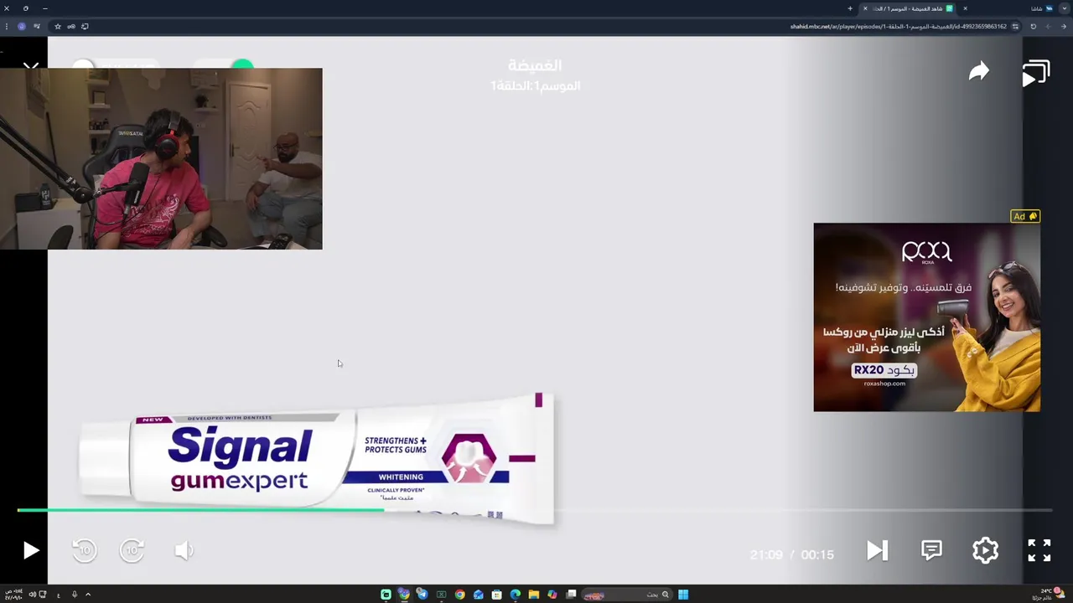Click the browser address bar URL

tap(898, 26)
